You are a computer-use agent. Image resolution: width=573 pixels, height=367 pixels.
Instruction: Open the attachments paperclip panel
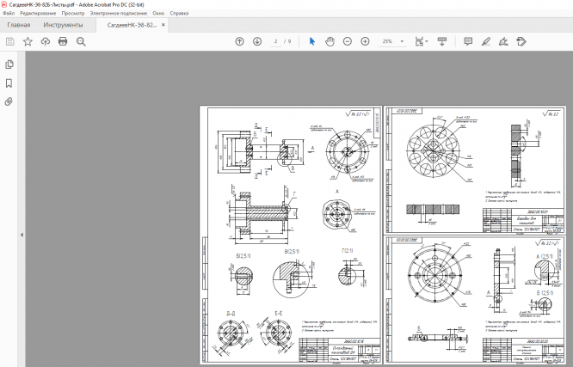9,101
